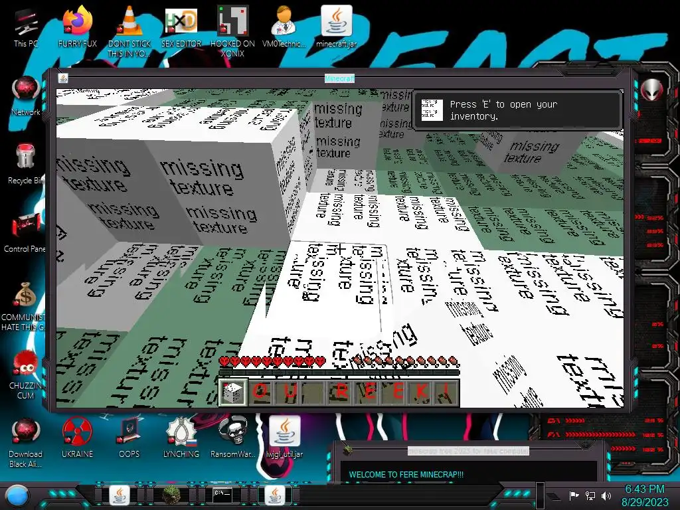Image resolution: width=680 pixels, height=510 pixels.
Task: Click the hearts health bar in Minecraft
Action: 273,361
